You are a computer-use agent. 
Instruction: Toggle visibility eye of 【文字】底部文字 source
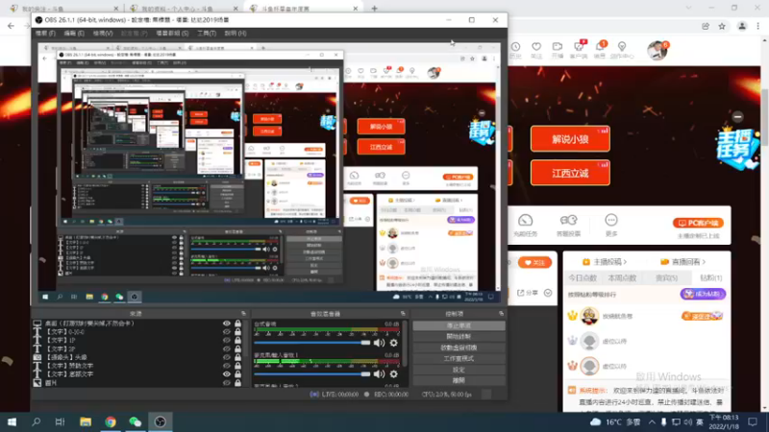point(227,373)
